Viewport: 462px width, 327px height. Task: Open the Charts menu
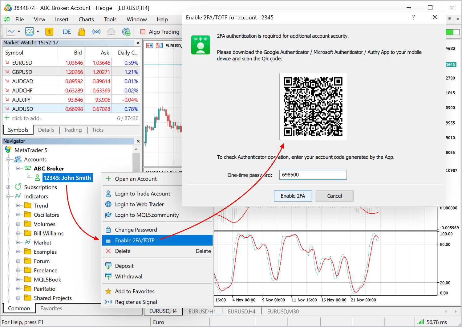point(86,19)
